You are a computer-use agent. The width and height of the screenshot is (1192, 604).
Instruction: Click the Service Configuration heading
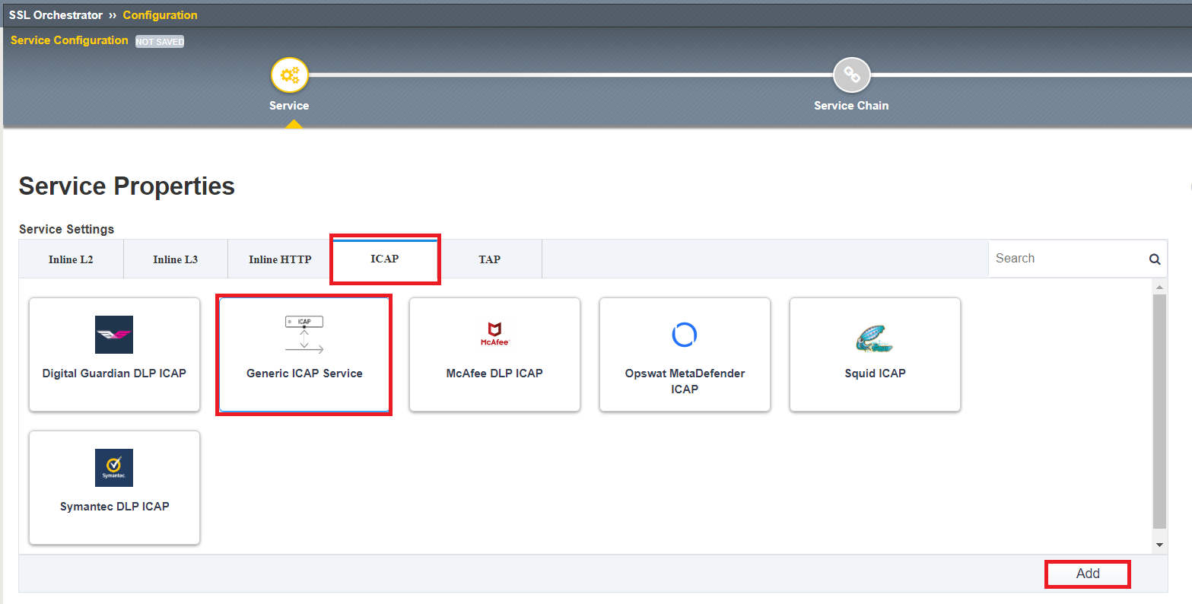coord(69,40)
